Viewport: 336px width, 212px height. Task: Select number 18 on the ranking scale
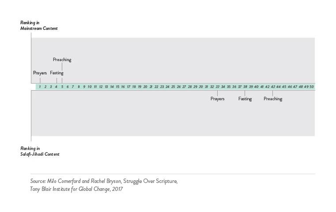tap(134, 87)
